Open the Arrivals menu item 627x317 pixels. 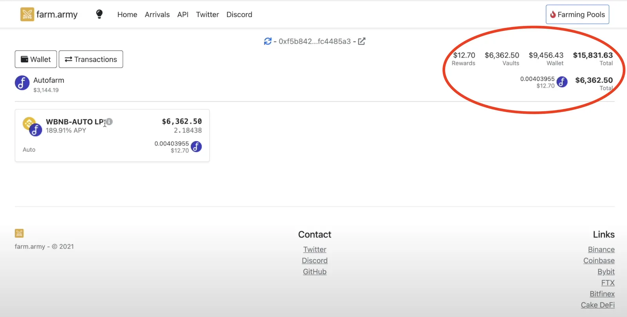click(x=157, y=14)
